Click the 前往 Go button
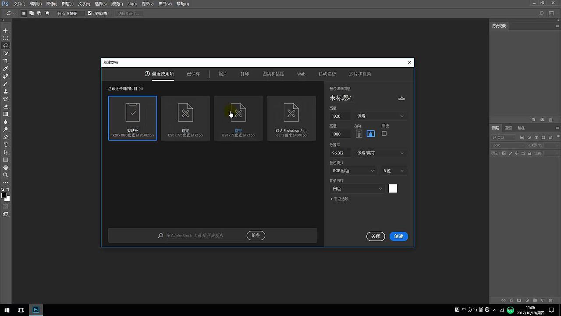This screenshot has width=561, height=316. click(x=256, y=236)
